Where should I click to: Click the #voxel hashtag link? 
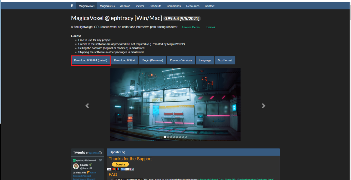[93, 172]
